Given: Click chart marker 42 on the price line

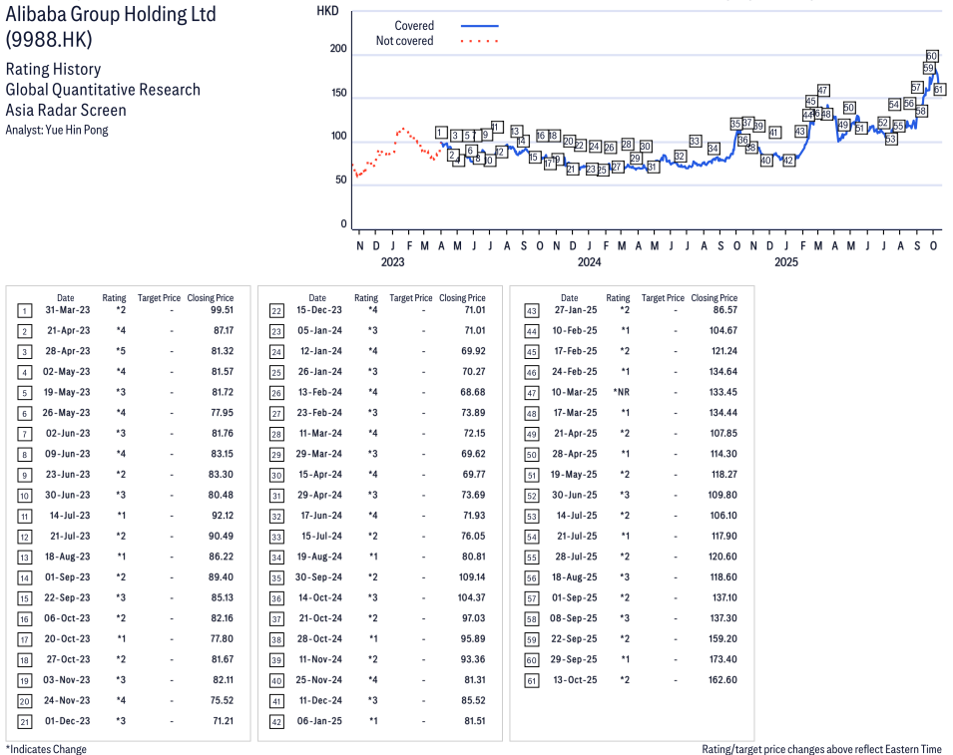Looking at the screenshot, I should [x=788, y=161].
